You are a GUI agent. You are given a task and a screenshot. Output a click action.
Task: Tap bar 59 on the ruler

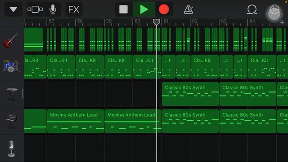(x=109, y=21)
